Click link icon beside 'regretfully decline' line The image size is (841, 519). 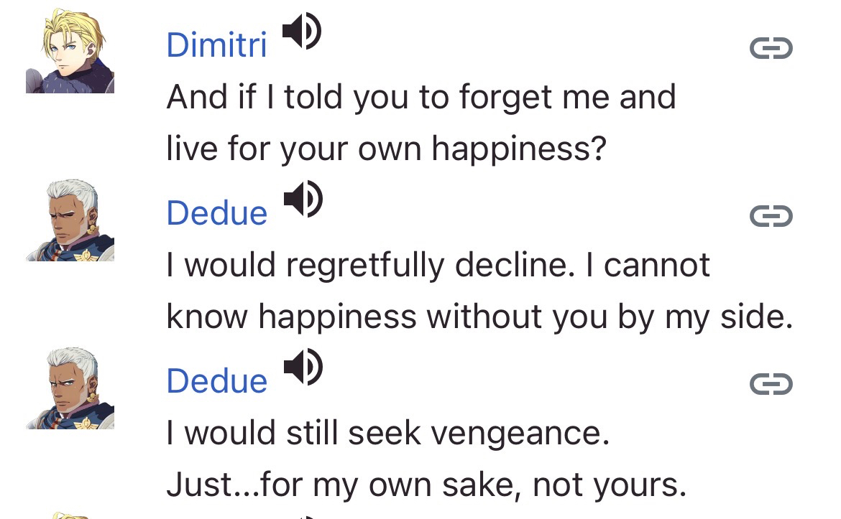point(771,216)
